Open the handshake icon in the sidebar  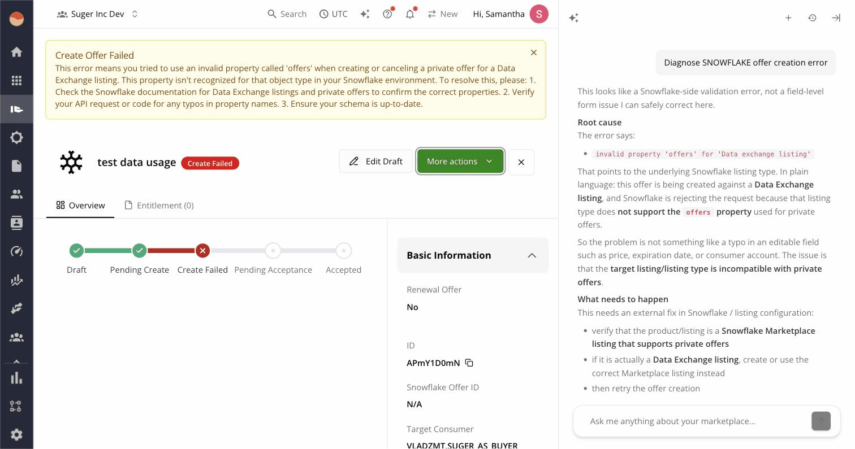pos(16,308)
